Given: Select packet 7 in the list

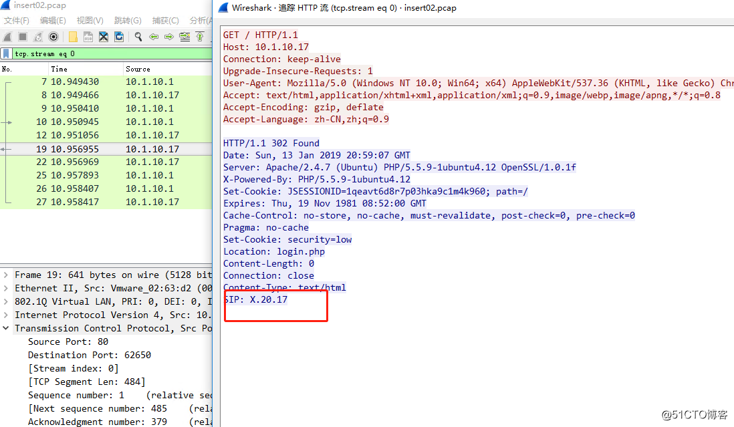Looking at the screenshot, I should coord(106,82).
